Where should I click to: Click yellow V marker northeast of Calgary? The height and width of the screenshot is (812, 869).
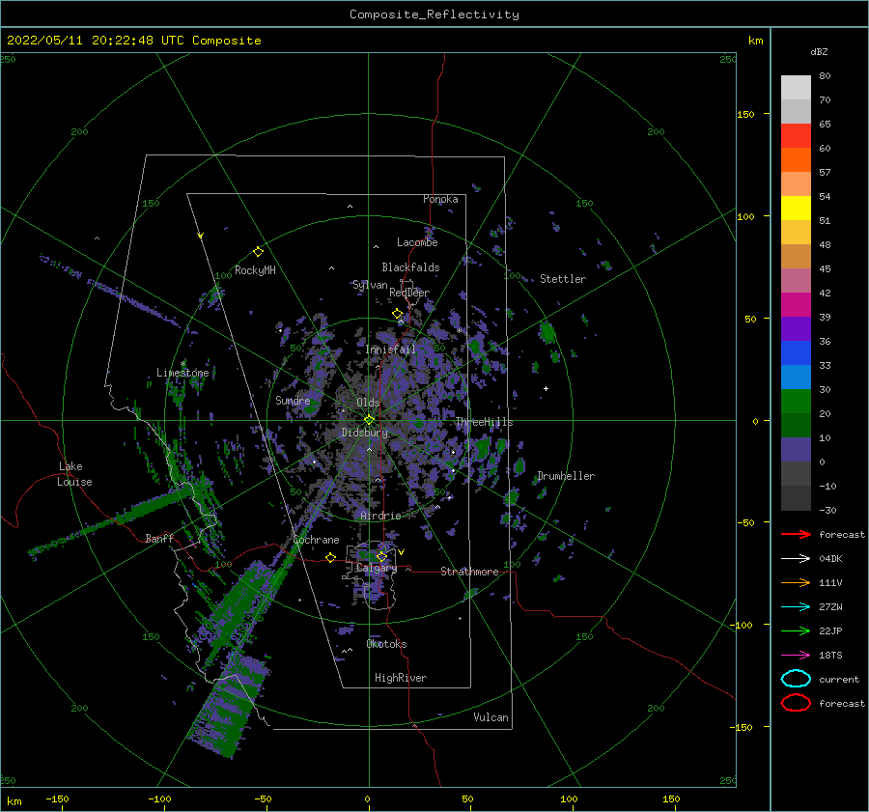point(402,552)
